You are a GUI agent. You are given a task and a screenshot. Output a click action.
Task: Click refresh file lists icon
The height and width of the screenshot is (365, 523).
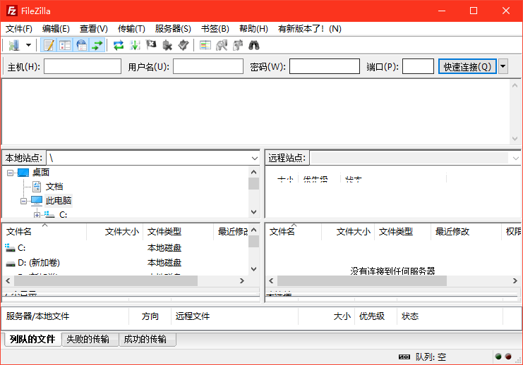[x=119, y=45]
